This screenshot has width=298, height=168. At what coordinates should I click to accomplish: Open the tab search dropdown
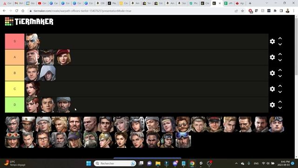tap(267, 3)
